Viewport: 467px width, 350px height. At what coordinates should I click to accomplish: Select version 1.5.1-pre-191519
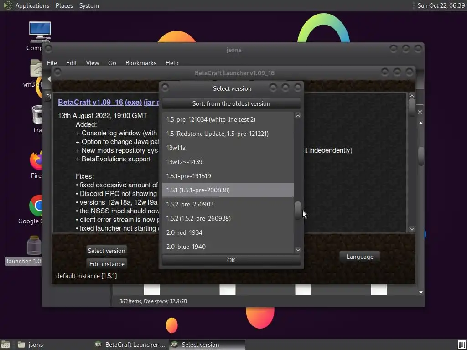coord(228,176)
